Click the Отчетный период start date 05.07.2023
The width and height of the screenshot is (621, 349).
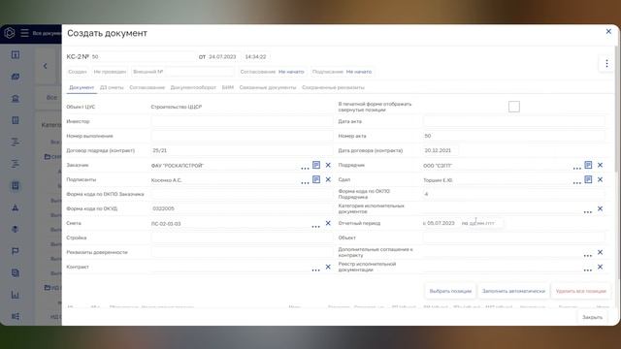click(441, 223)
